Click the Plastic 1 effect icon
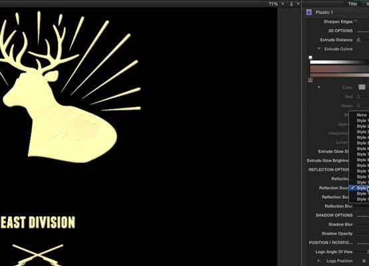The height and width of the screenshot is (266, 369). (x=309, y=12)
